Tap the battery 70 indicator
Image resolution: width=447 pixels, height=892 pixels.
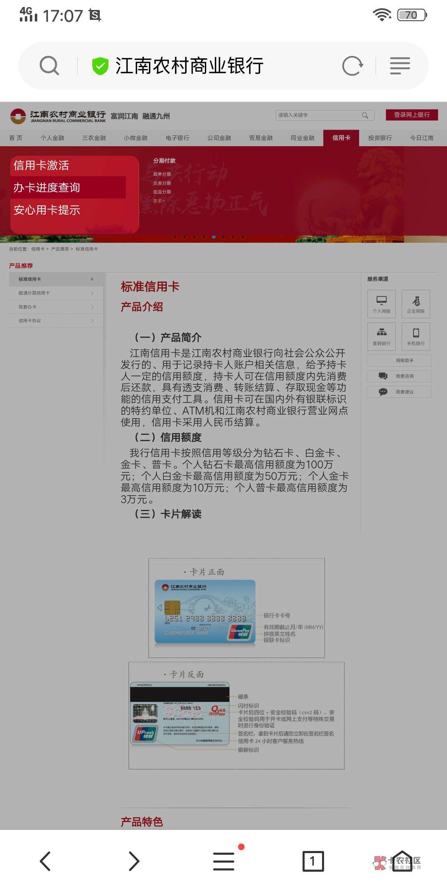412,15
